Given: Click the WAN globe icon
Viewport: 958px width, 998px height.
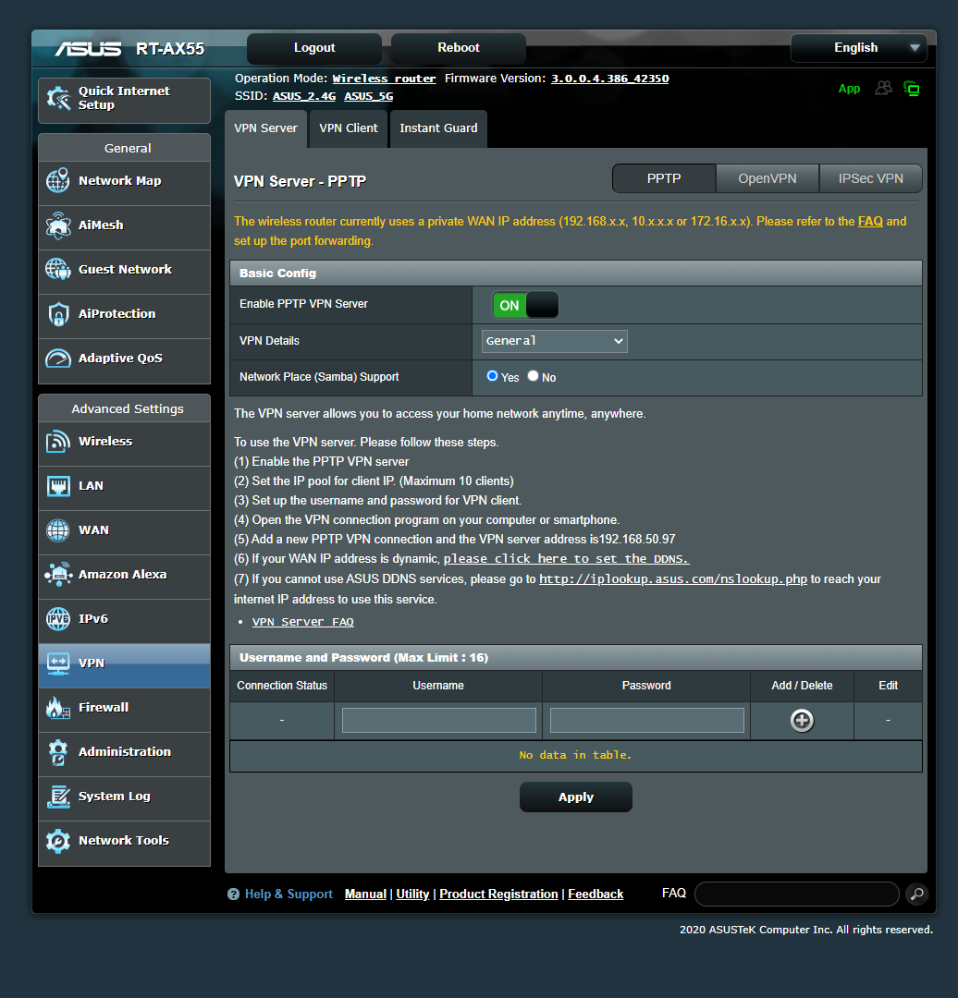Looking at the screenshot, I should 58,530.
